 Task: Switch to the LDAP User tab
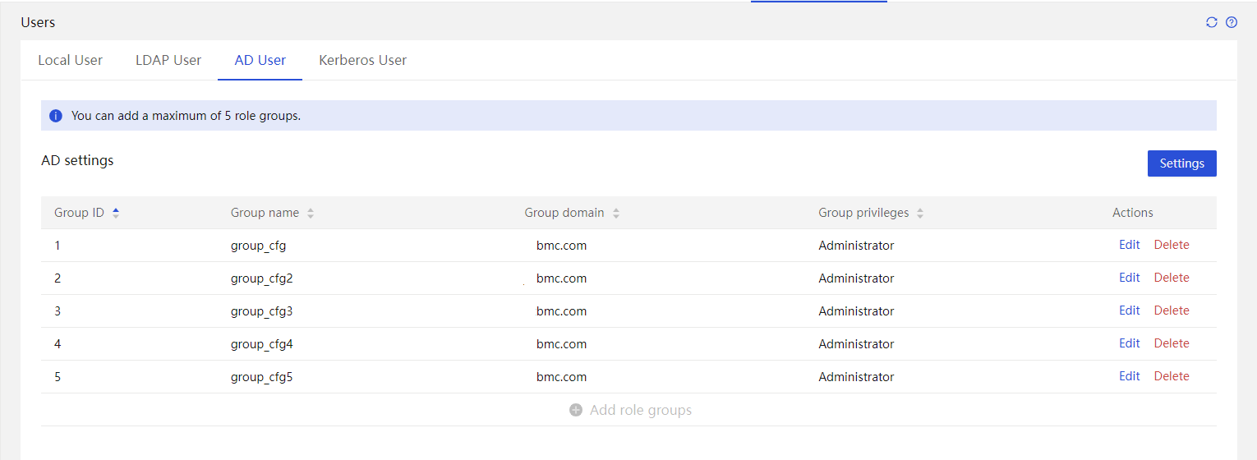168,60
